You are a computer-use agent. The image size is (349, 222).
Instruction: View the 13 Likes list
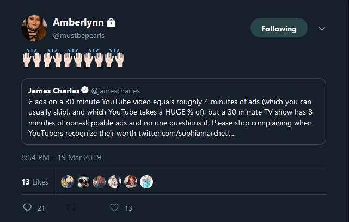point(35,182)
